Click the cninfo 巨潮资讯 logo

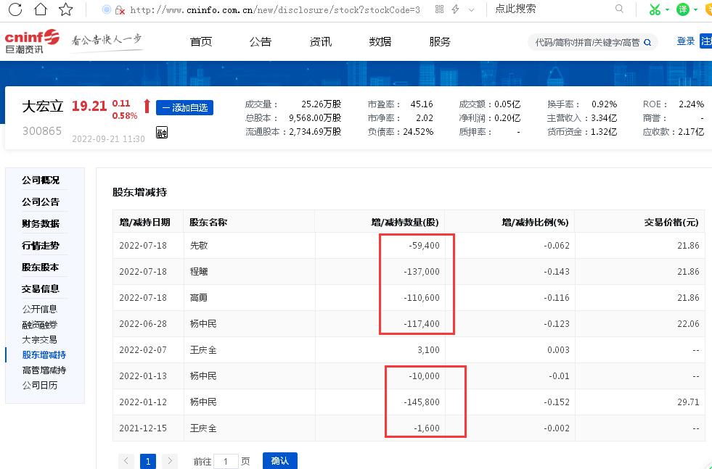click(33, 41)
